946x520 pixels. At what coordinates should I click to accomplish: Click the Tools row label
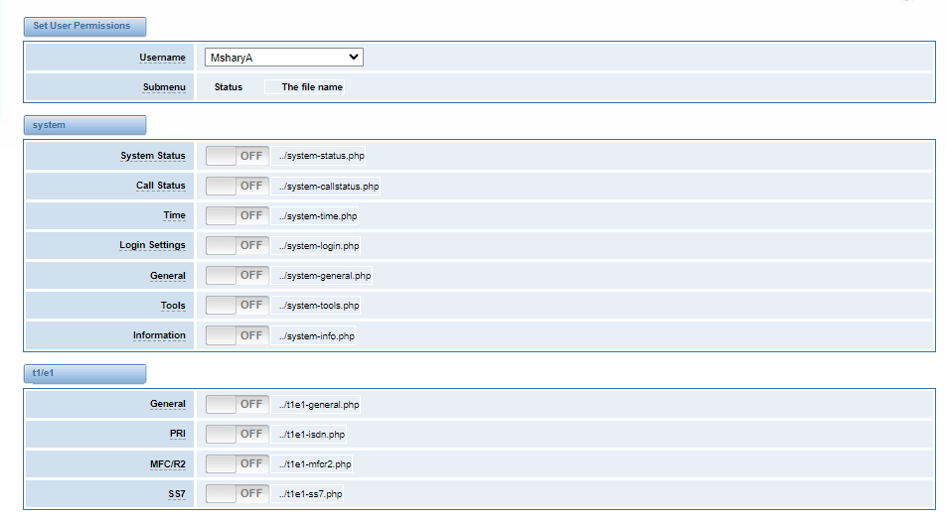click(173, 306)
